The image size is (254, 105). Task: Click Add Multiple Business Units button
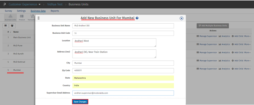coord(213,26)
